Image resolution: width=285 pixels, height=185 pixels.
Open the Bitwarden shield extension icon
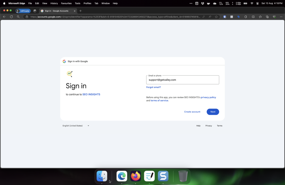(x=225, y=17)
